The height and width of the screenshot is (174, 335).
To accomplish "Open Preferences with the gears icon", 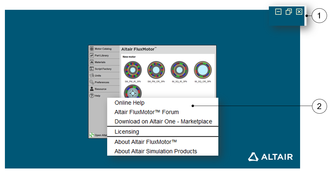I will coord(92,82).
